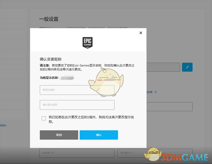Click the lock icon beside the policy link

click(155, 92)
